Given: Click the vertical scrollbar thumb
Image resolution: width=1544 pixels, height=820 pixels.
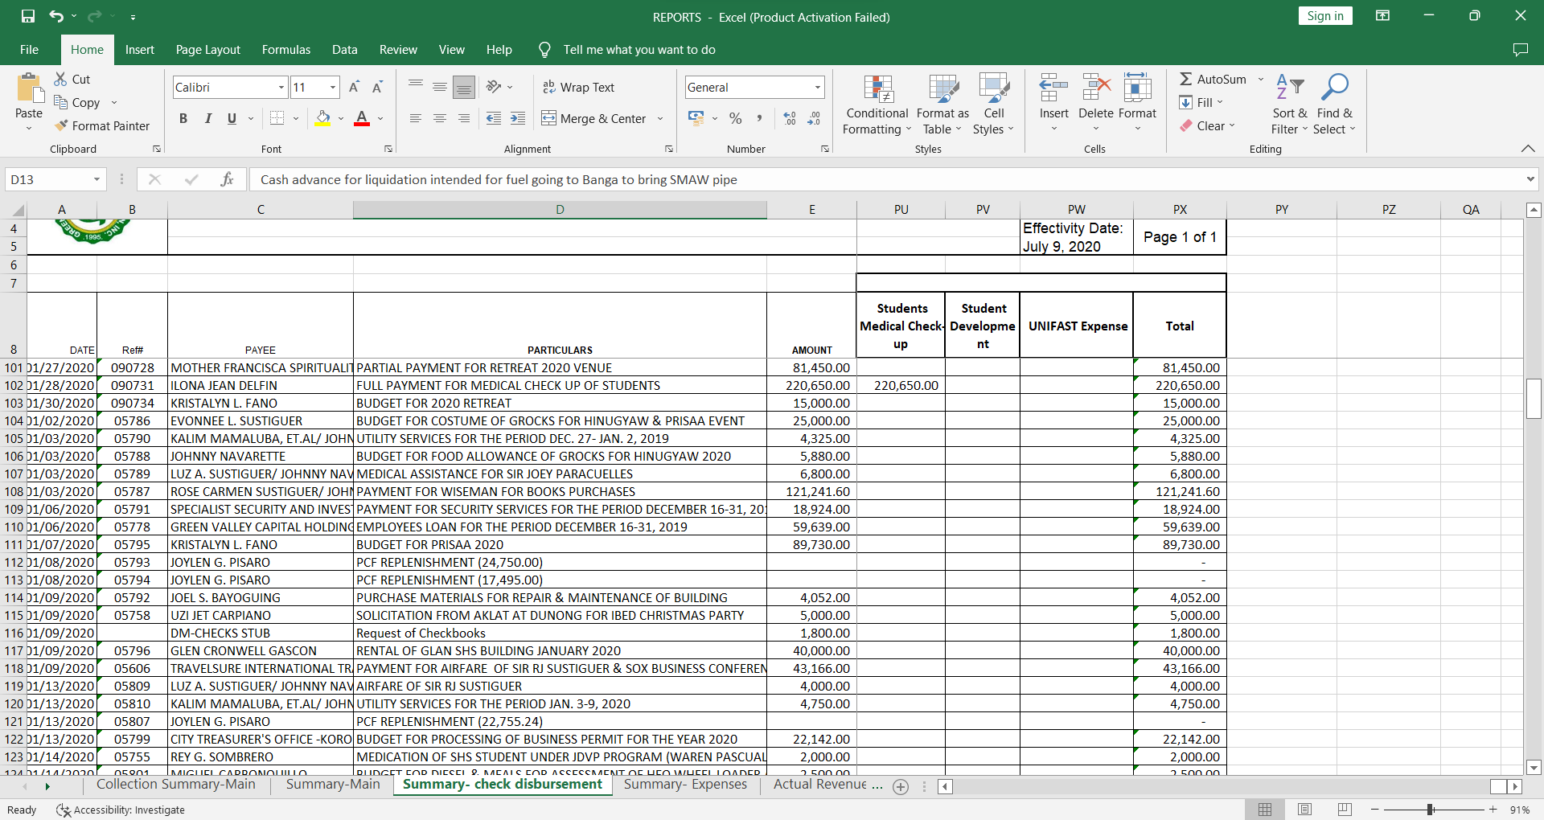Looking at the screenshot, I should [1534, 398].
